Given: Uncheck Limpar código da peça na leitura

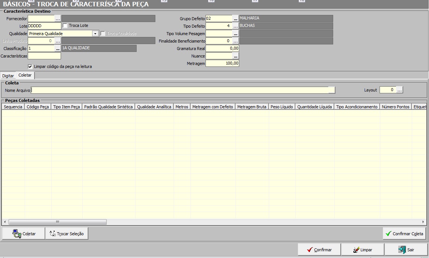Looking at the screenshot, I should pyautogui.click(x=30, y=66).
